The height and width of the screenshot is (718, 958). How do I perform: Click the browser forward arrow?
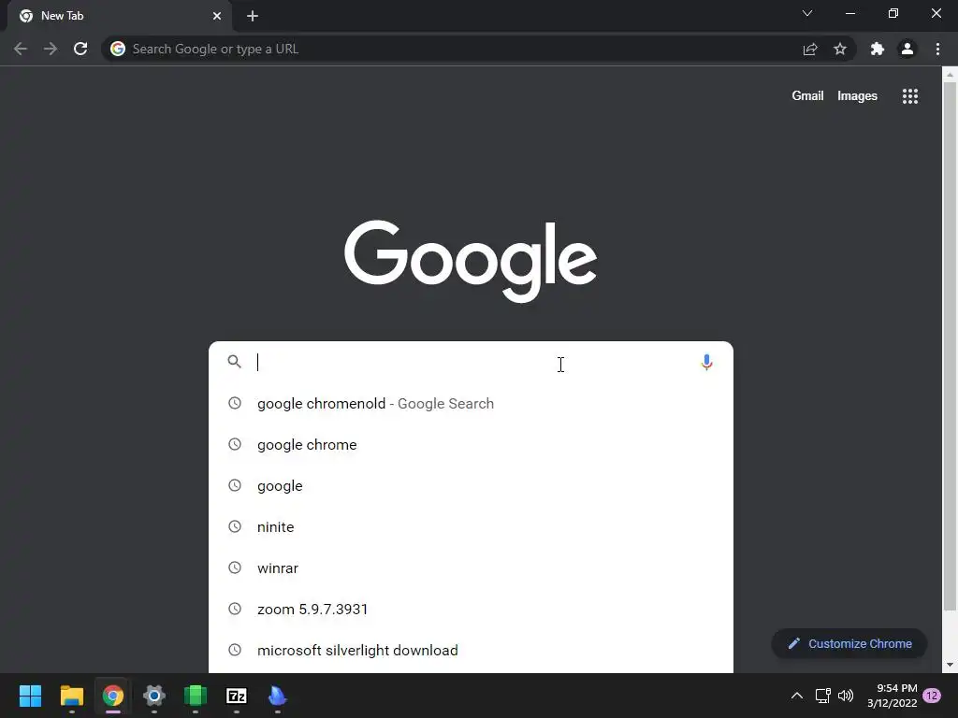coord(51,49)
